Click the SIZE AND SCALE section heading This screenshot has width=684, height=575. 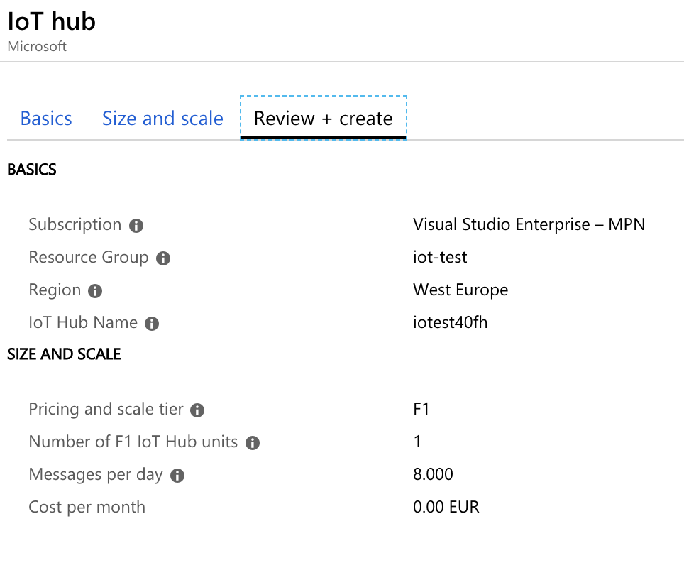point(64,354)
